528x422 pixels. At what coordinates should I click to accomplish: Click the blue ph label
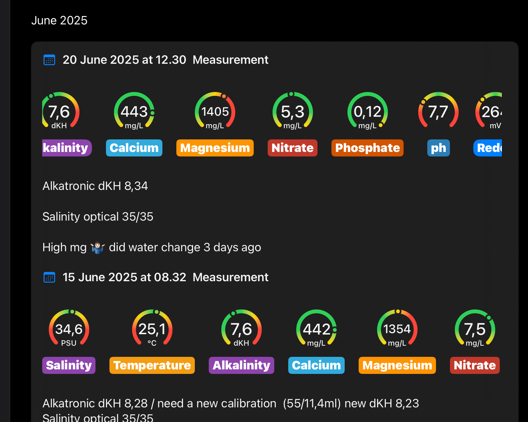click(438, 148)
